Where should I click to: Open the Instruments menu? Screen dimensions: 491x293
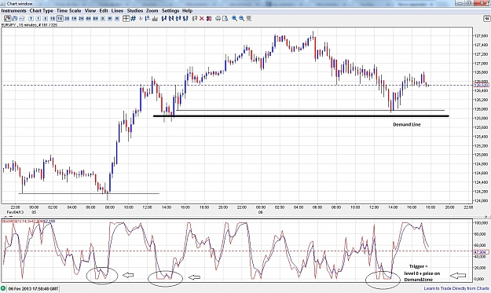14,11
